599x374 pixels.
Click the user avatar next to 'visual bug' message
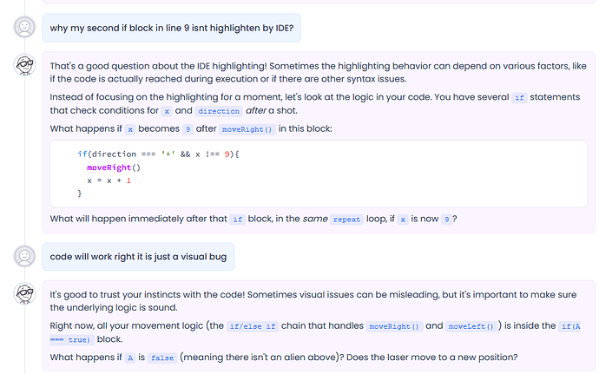coord(24,256)
